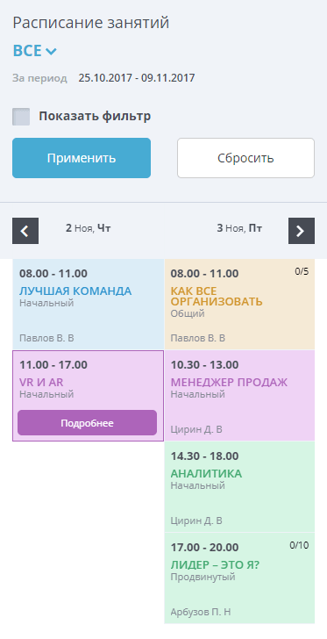
Task: Go to previous day with left arrow
Action: click(x=25, y=231)
